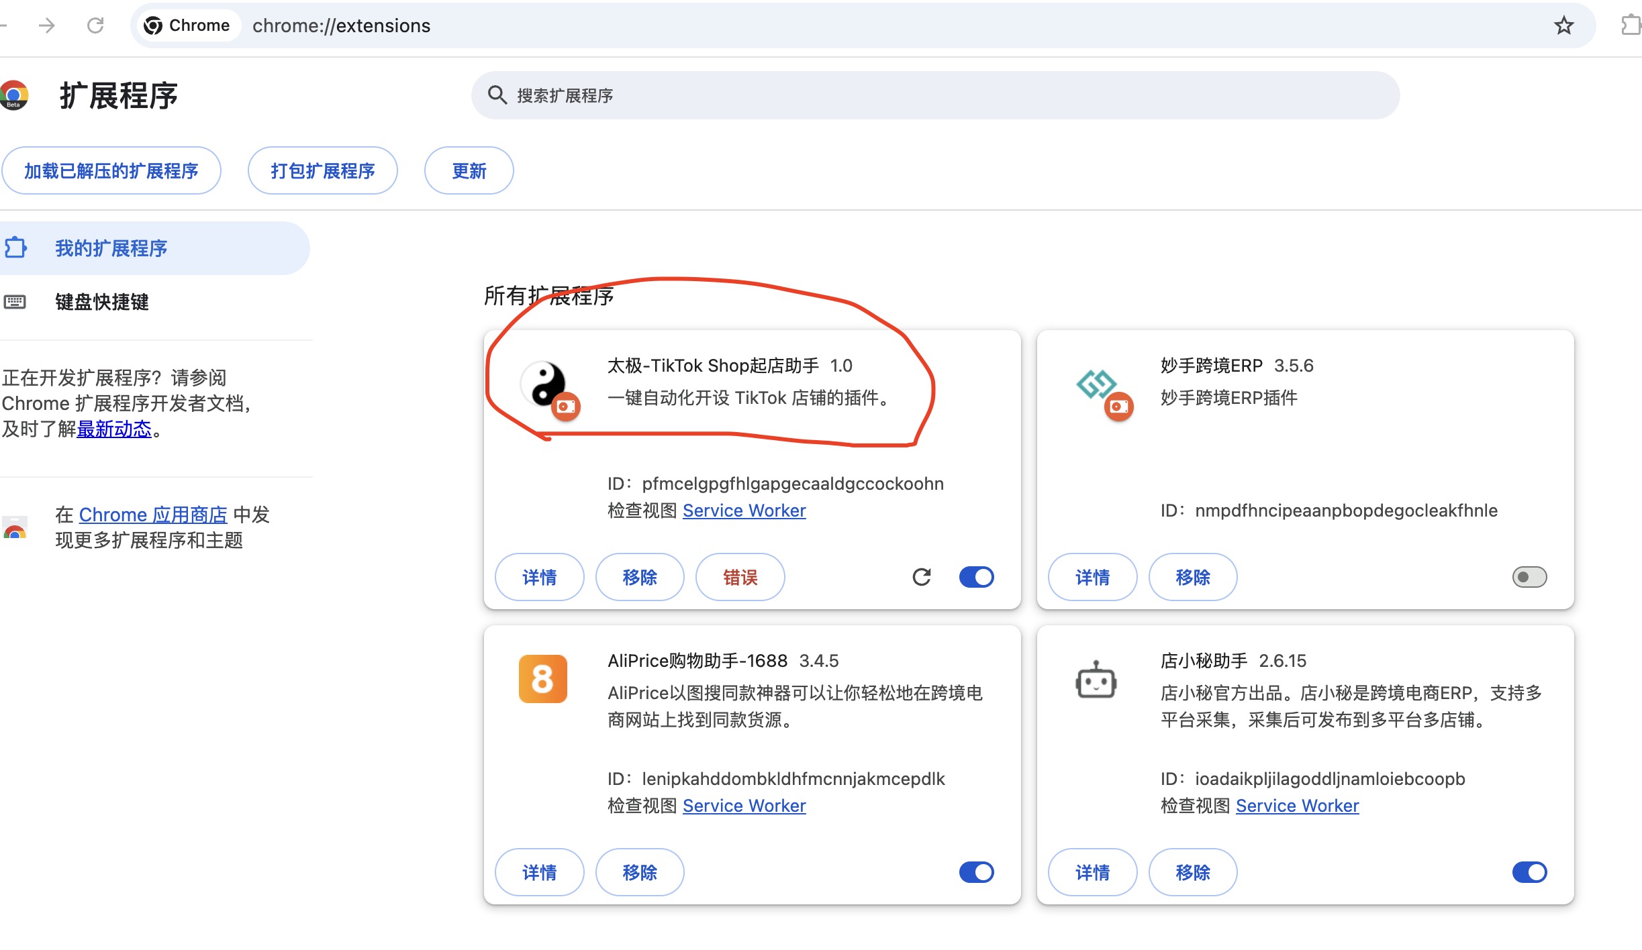The image size is (1642, 950).
Task: Click the keyboard icon beside 键盘快捷键
Action: coord(15,302)
